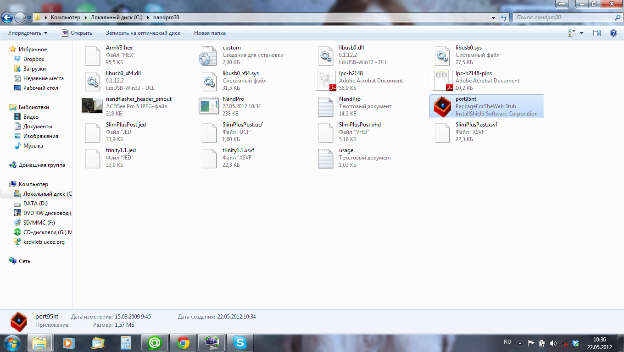This screenshot has width=624, height=352.
Task: Select the libusb0.dll file icon
Action: point(326,55)
